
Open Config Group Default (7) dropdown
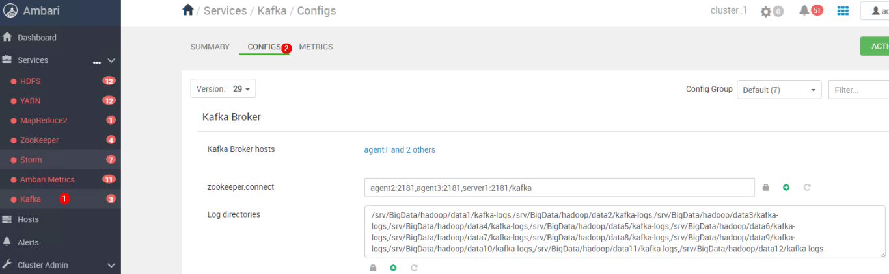[780, 90]
